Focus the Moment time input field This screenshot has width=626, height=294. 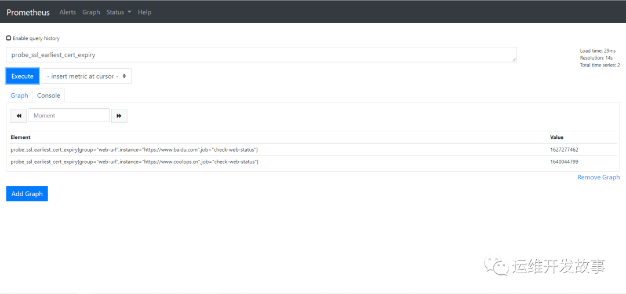point(68,116)
